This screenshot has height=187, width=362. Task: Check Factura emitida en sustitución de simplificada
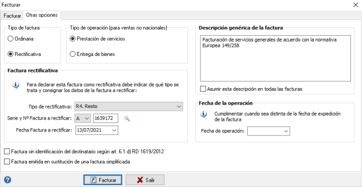tap(67, 161)
